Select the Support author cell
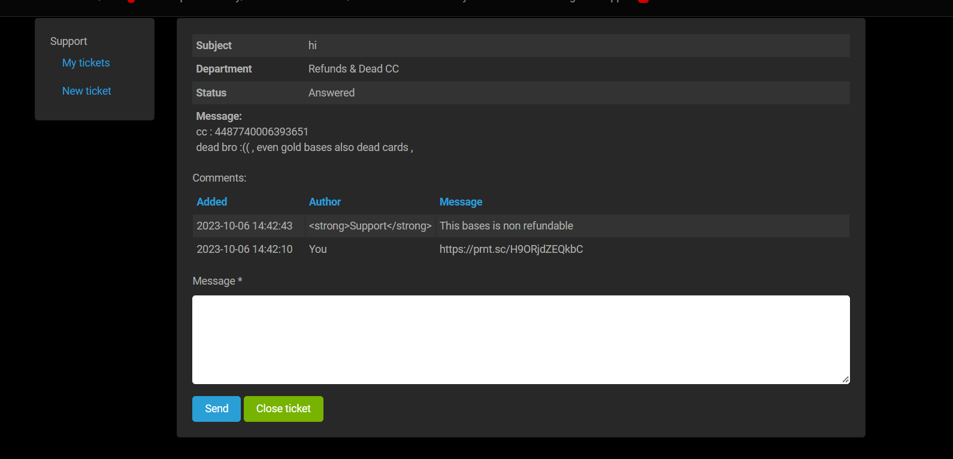Image resolution: width=953 pixels, height=459 pixels. pyautogui.click(x=370, y=226)
